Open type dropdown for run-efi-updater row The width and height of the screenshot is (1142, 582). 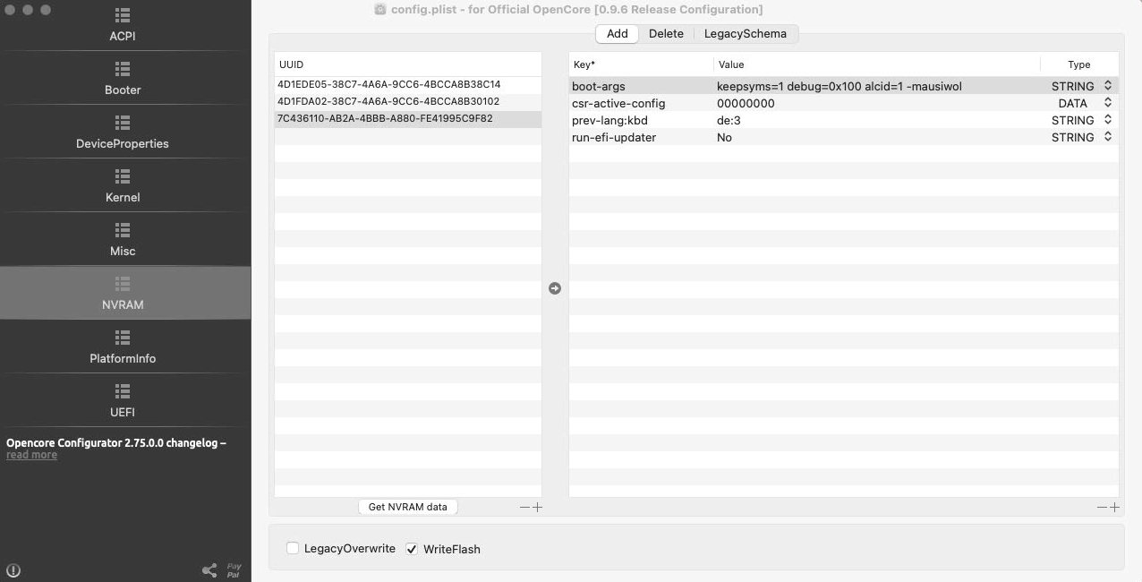pos(1108,137)
